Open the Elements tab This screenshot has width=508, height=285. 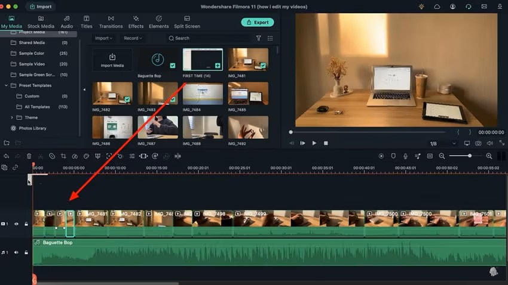point(159,22)
